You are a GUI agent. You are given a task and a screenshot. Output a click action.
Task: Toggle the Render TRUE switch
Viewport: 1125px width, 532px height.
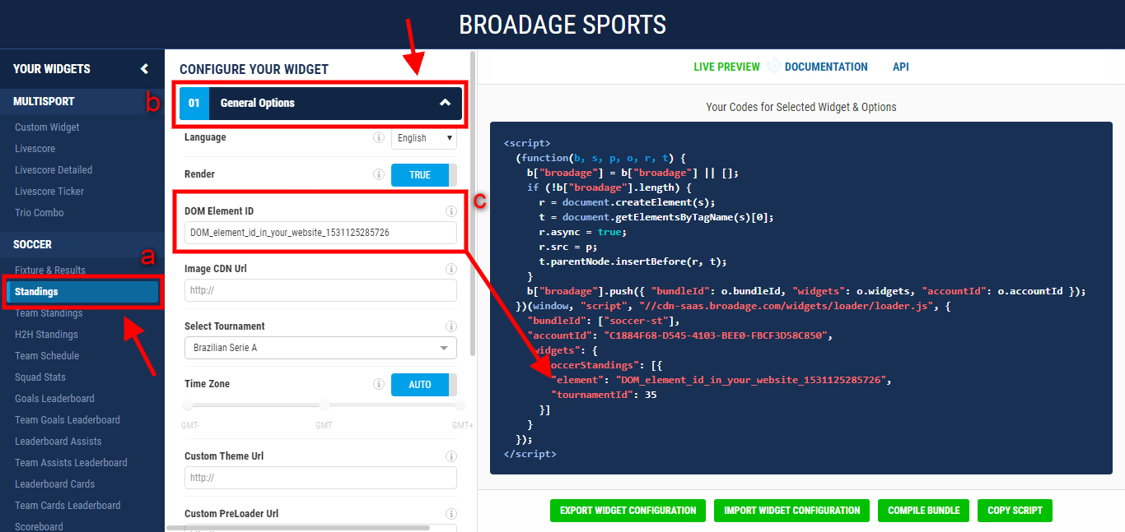pos(423,175)
